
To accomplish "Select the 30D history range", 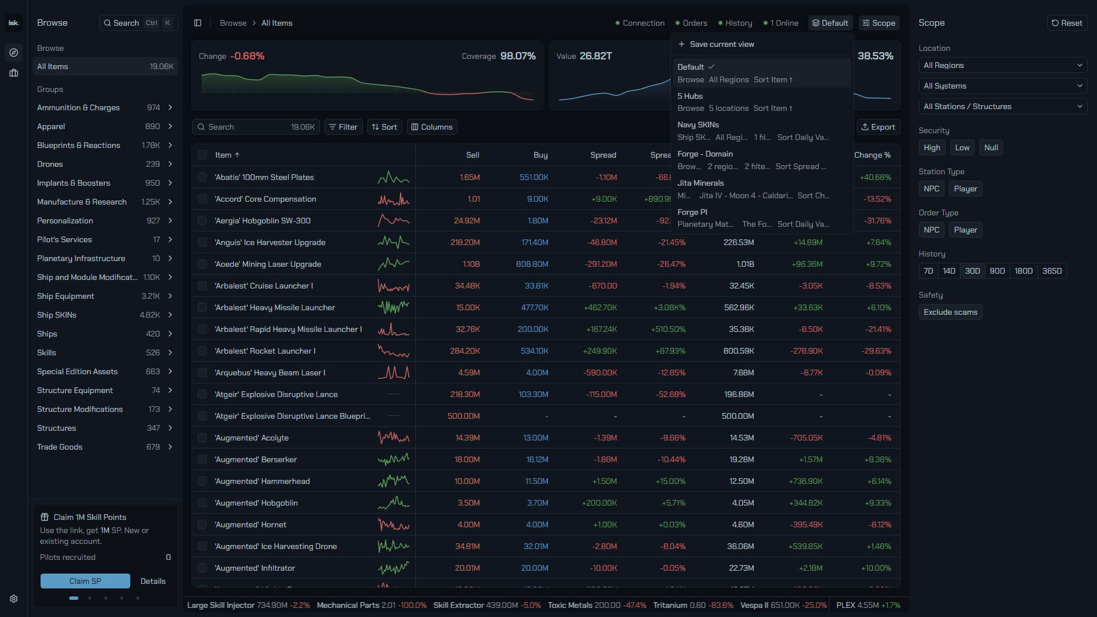I will [x=972, y=271].
